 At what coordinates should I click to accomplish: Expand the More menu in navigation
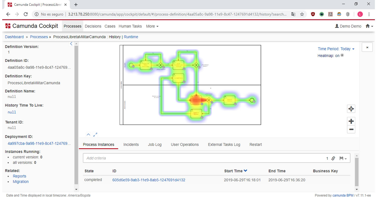click(152, 26)
